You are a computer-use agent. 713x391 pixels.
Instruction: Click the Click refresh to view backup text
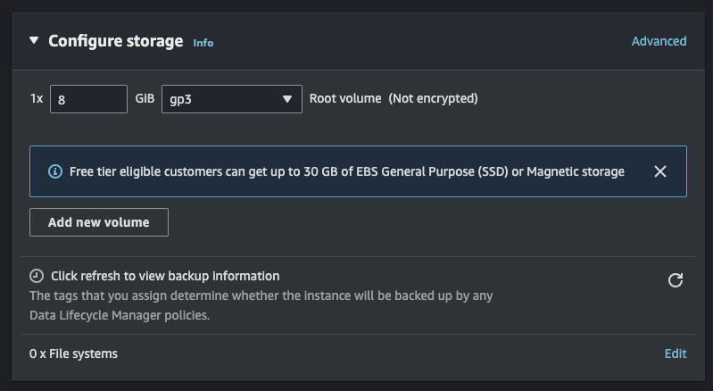click(165, 276)
